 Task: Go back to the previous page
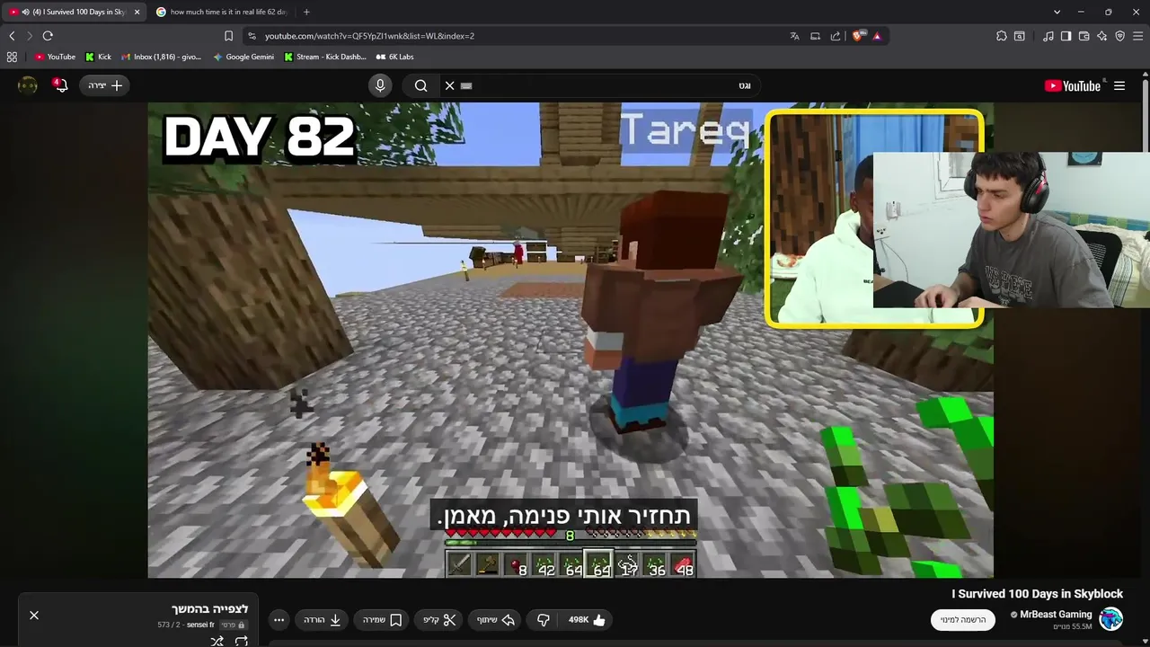click(12, 36)
